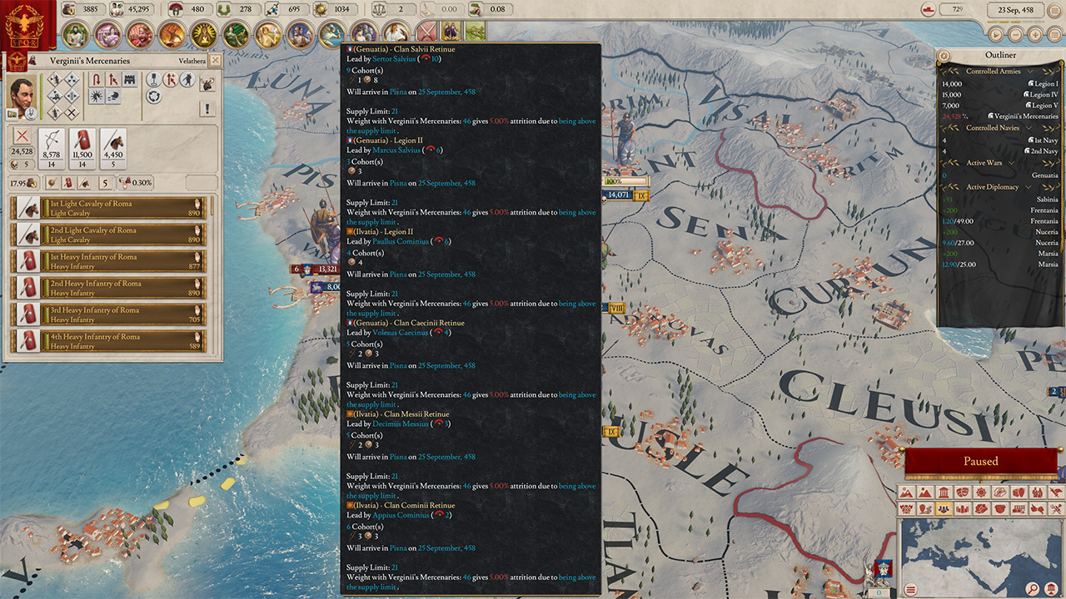
Task: Click the Paused banner
Action: (981, 462)
